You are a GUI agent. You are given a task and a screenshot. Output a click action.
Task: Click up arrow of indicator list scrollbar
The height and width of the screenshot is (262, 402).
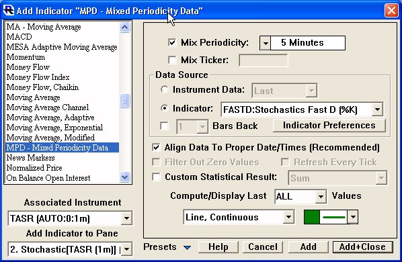coord(124,27)
